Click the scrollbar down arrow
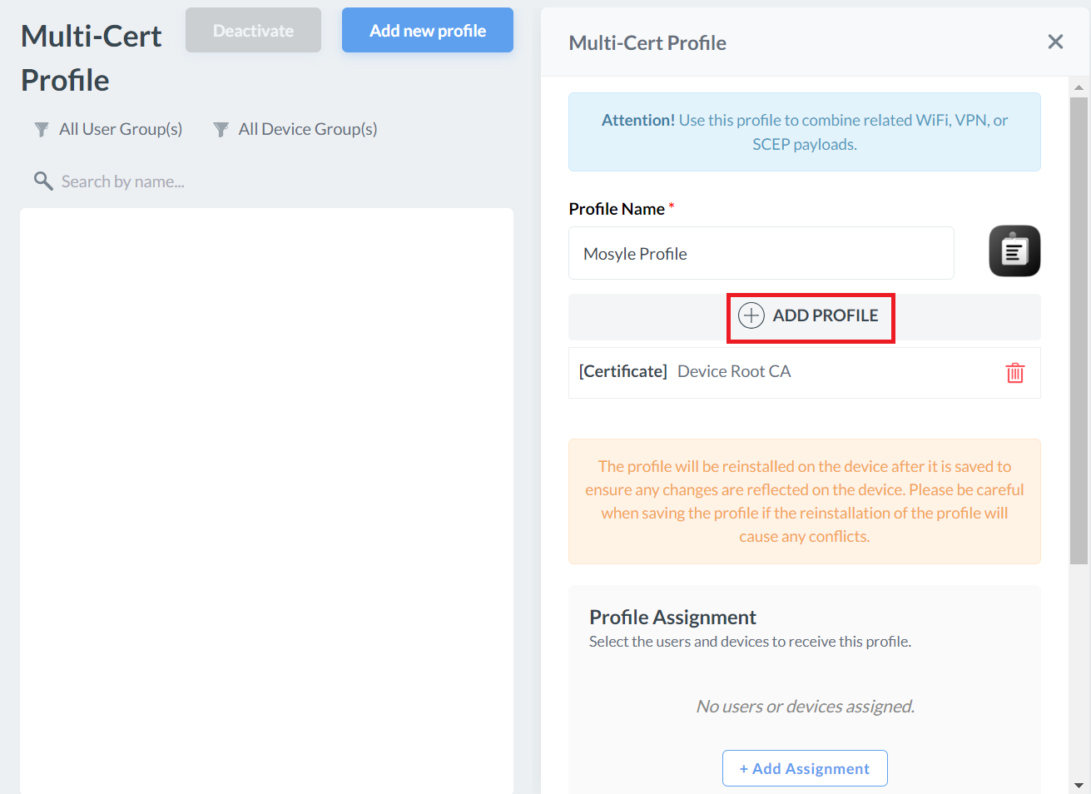Image resolution: width=1091 pixels, height=794 pixels. 1079,785
